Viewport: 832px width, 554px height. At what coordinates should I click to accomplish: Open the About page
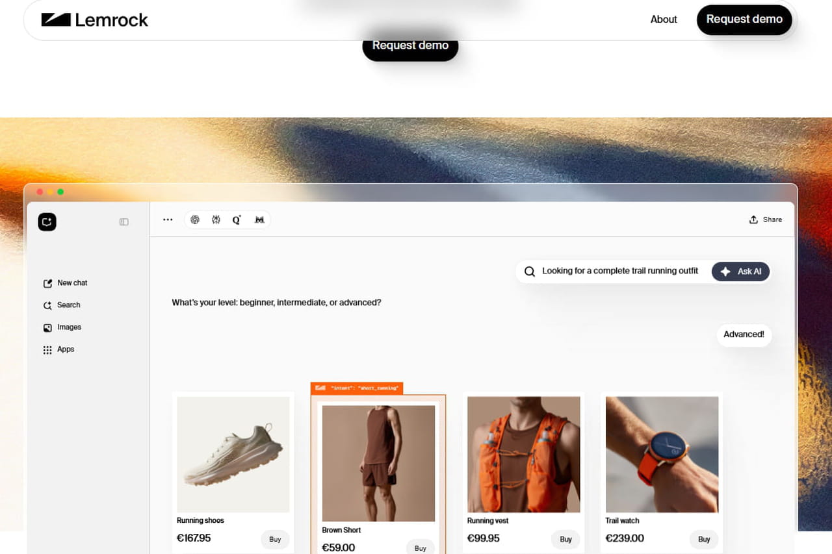point(664,19)
